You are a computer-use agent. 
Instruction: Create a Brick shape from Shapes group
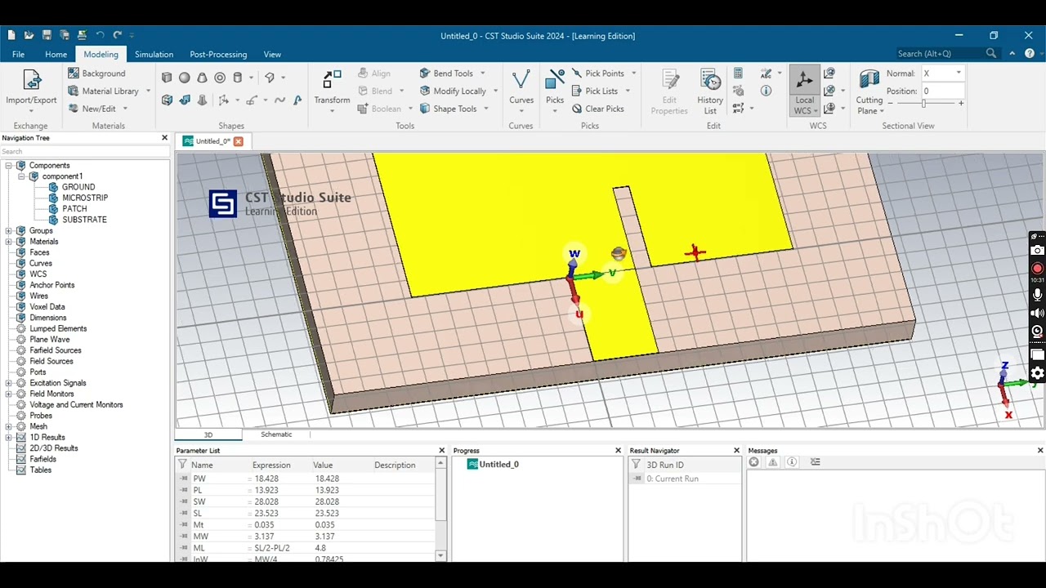(x=167, y=78)
